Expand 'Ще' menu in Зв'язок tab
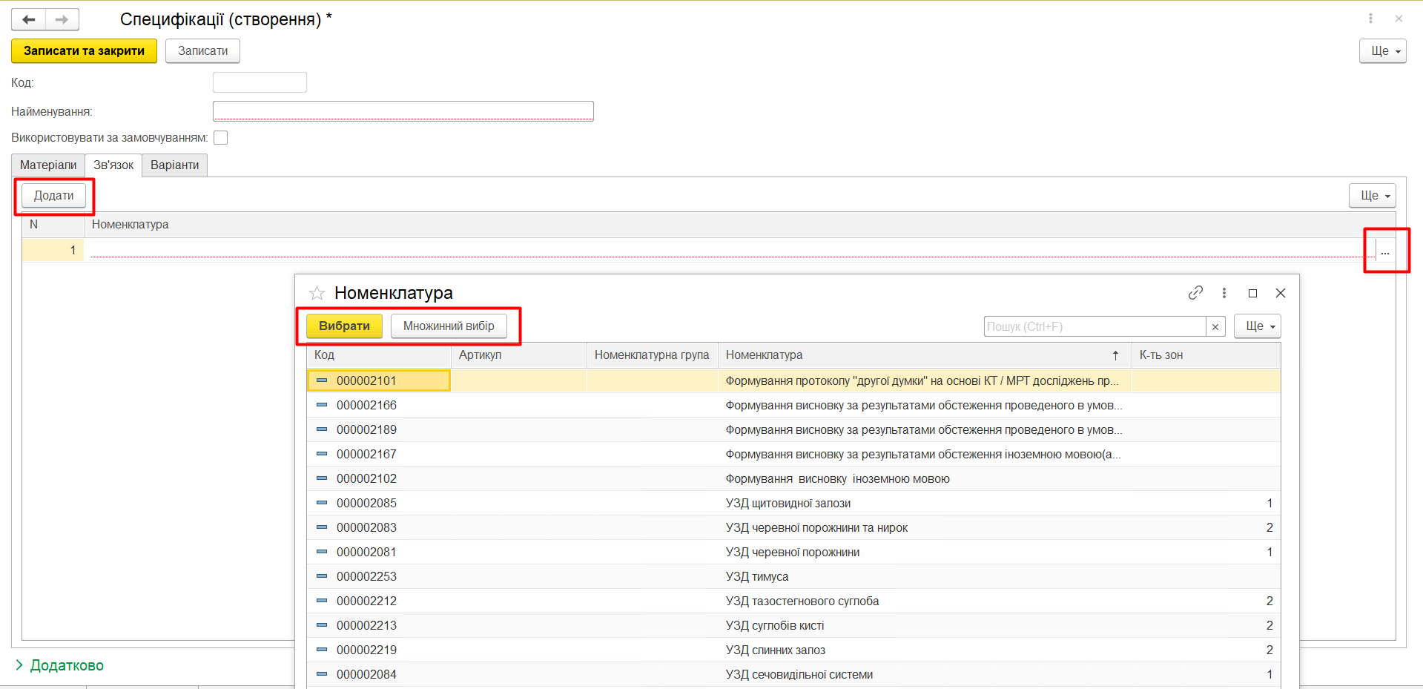The width and height of the screenshot is (1423, 689). [x=1372, y=196]
